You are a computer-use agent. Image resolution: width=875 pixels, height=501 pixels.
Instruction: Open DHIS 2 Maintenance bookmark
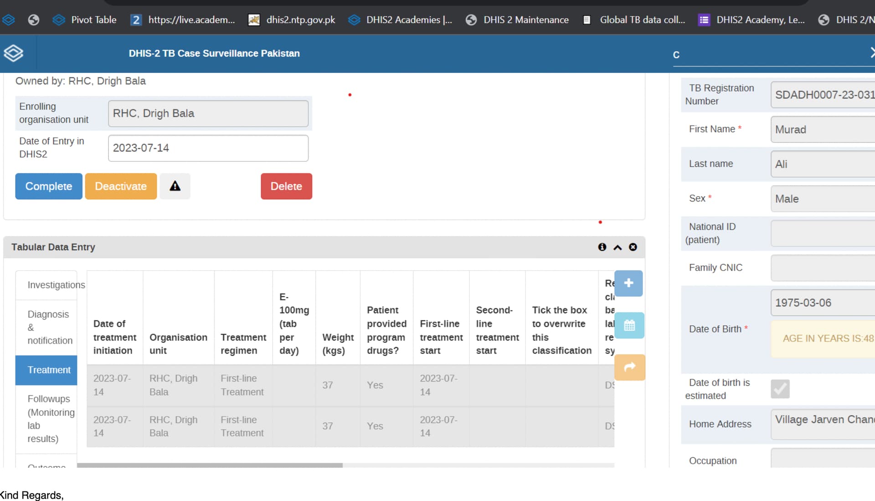tap(517, 20)
